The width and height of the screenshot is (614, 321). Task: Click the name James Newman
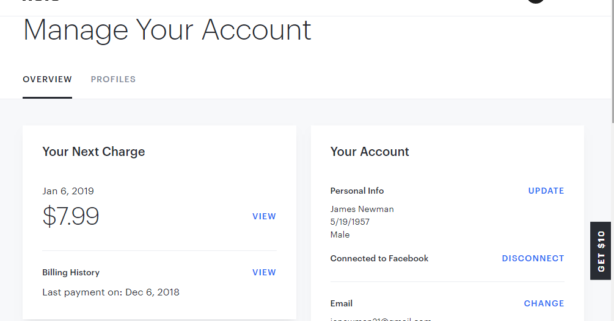[362, 209]
